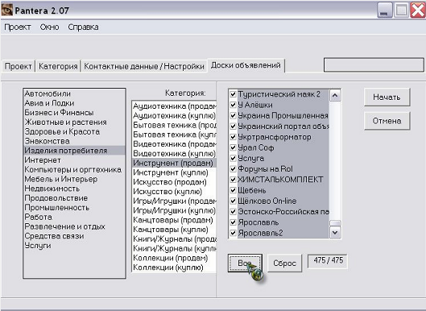Image resolution: width=426 pixels, height=311 pixels.
Task: Select Искусство (продам) category
Action: tap(174, 182)
